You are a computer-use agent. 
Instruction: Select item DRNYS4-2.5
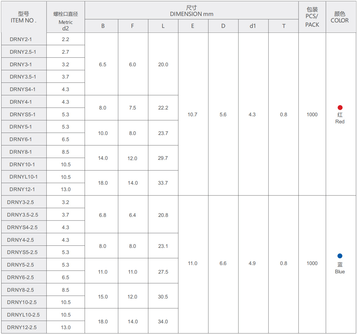click(22, 227)
